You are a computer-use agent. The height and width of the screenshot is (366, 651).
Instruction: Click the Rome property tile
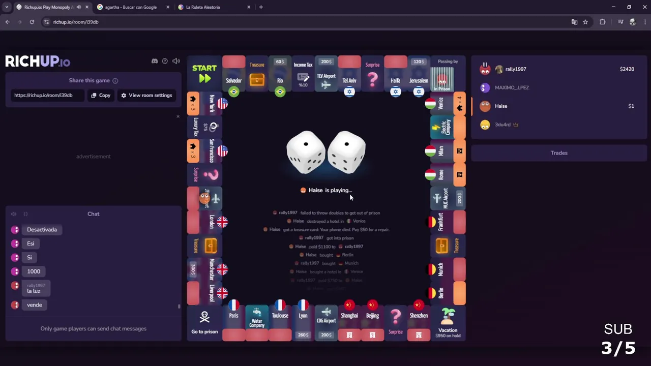448,174
